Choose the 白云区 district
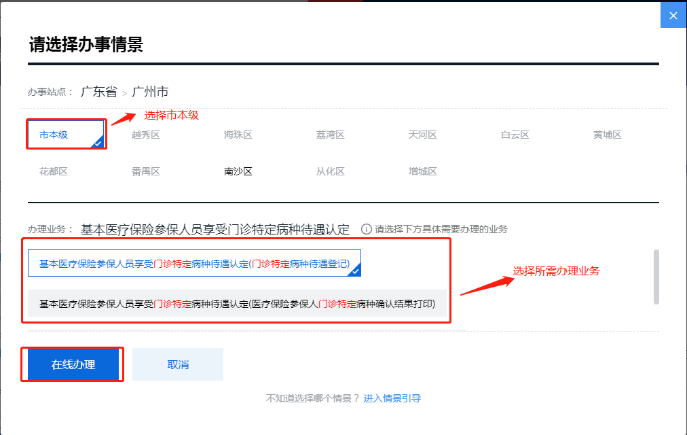The height and width of the screenshot is (435, 687). (x=515, y=134)
